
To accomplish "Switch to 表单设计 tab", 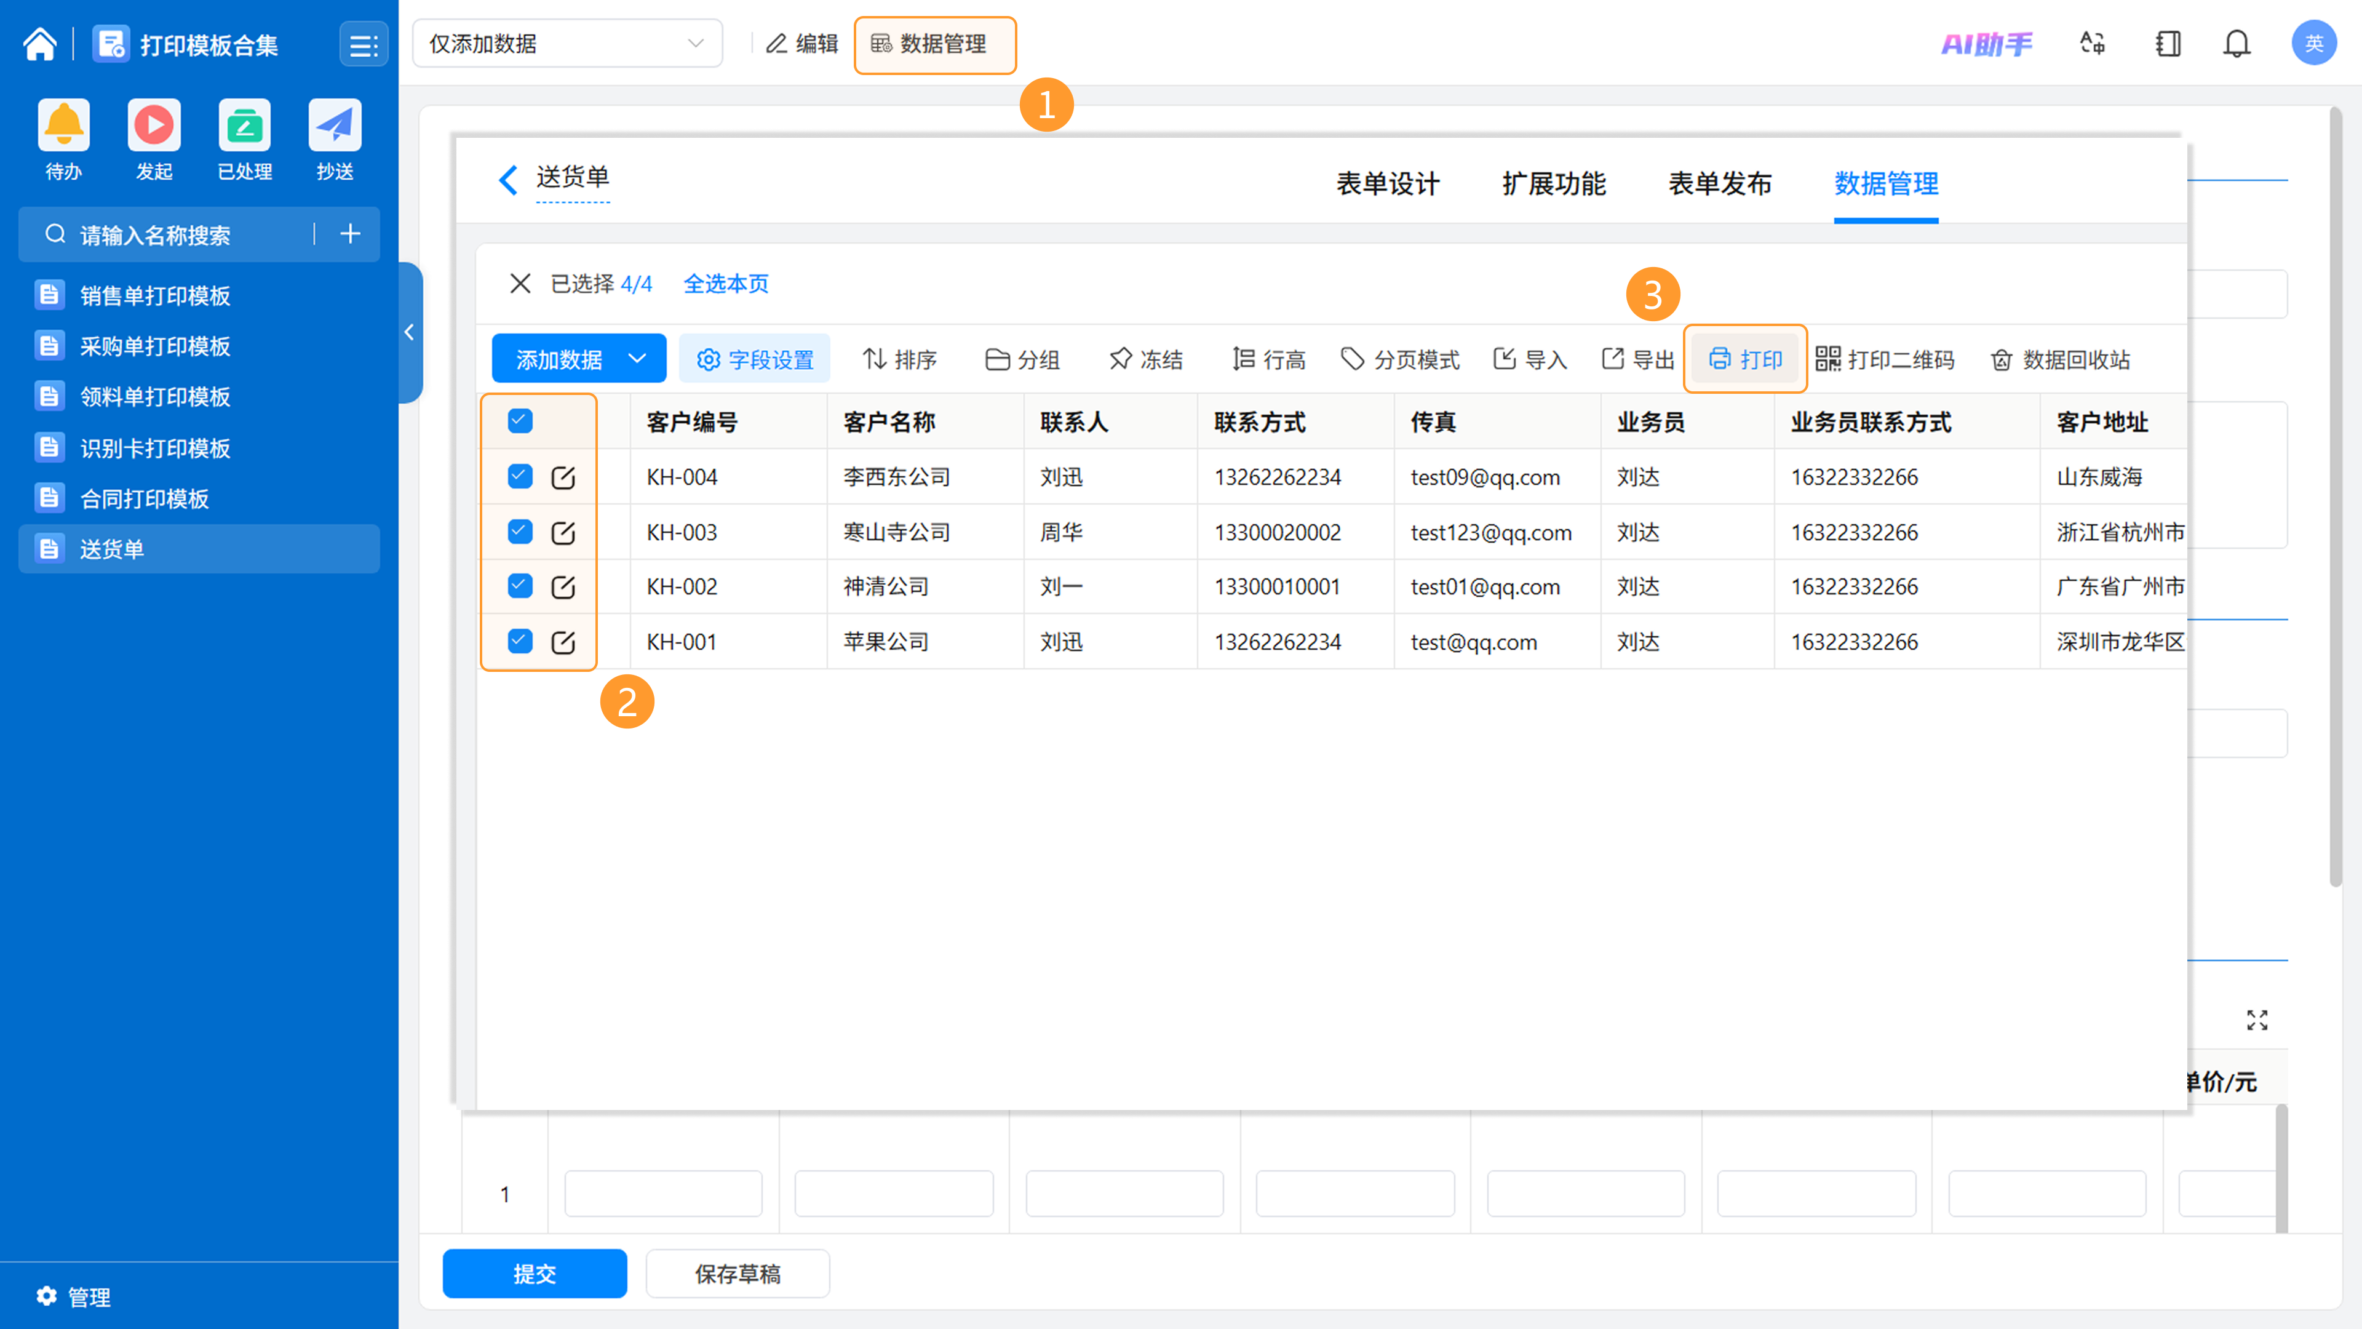I will tap(1387, 183).
